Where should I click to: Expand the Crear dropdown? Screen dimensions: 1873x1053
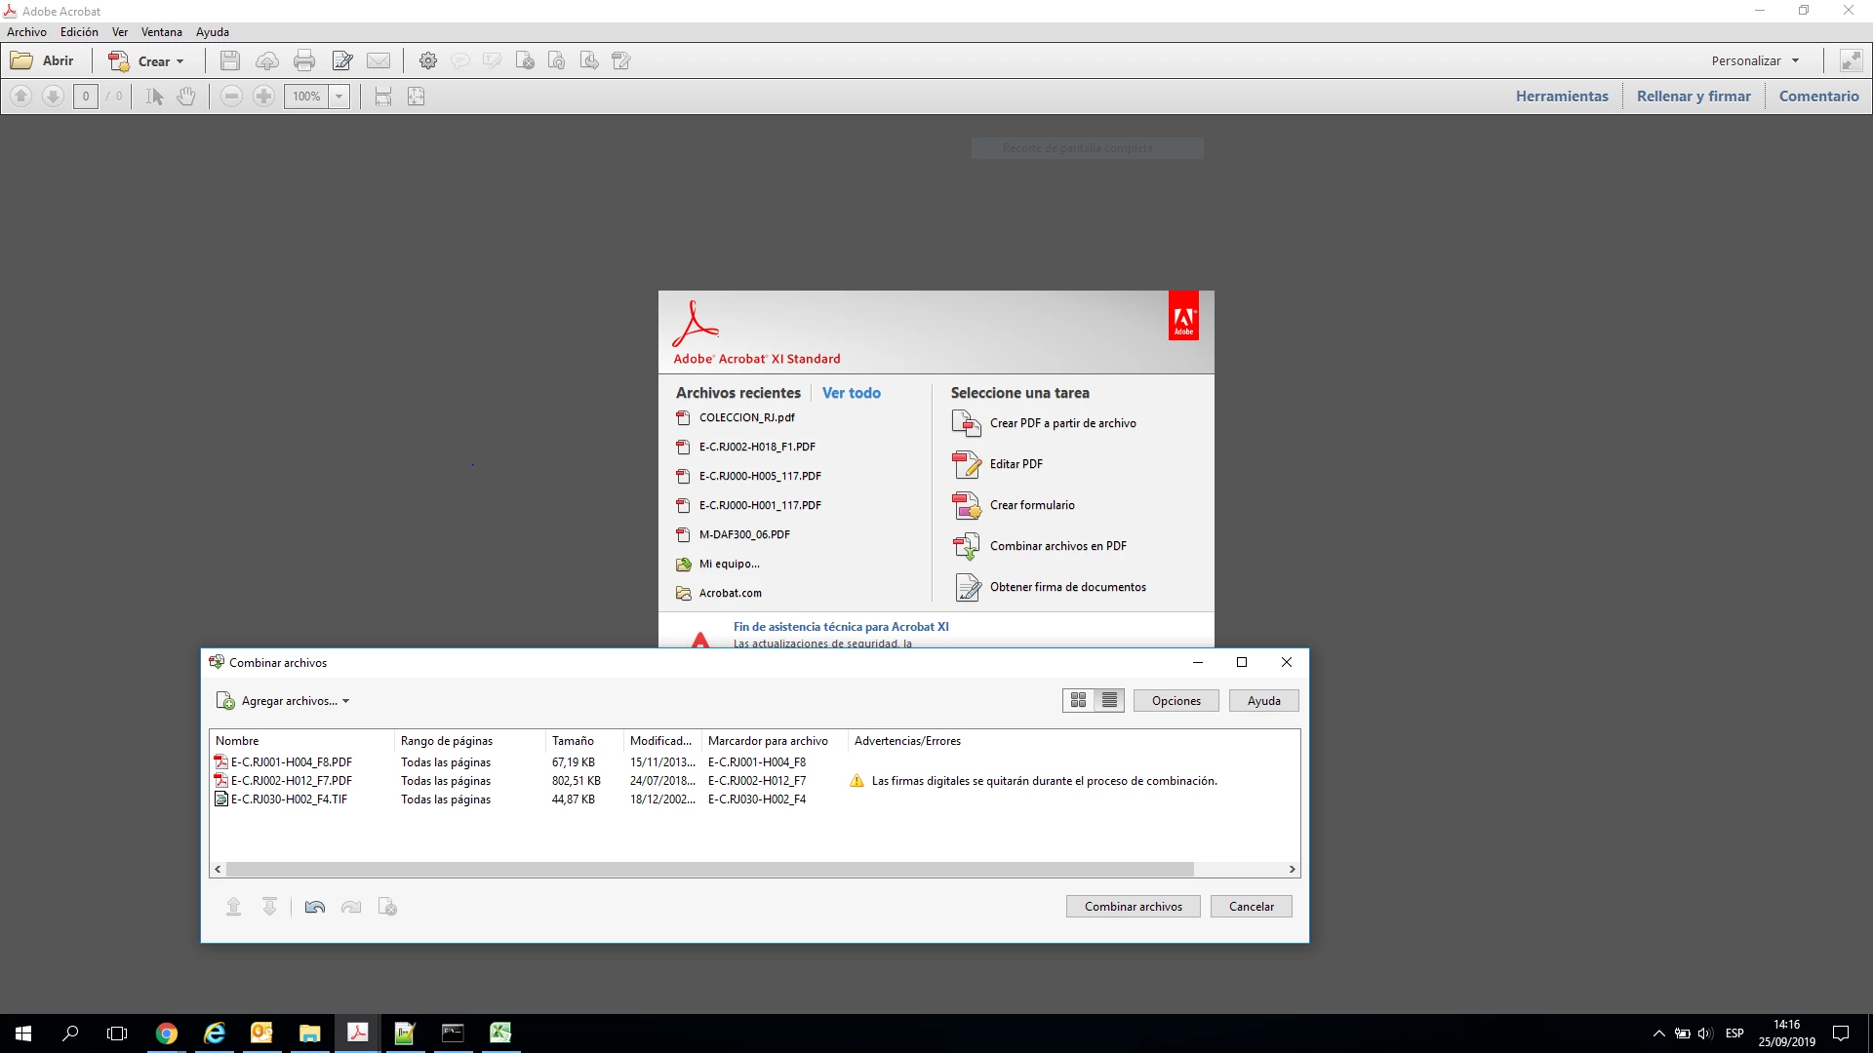pyautogui.click(x=179, y=61)
